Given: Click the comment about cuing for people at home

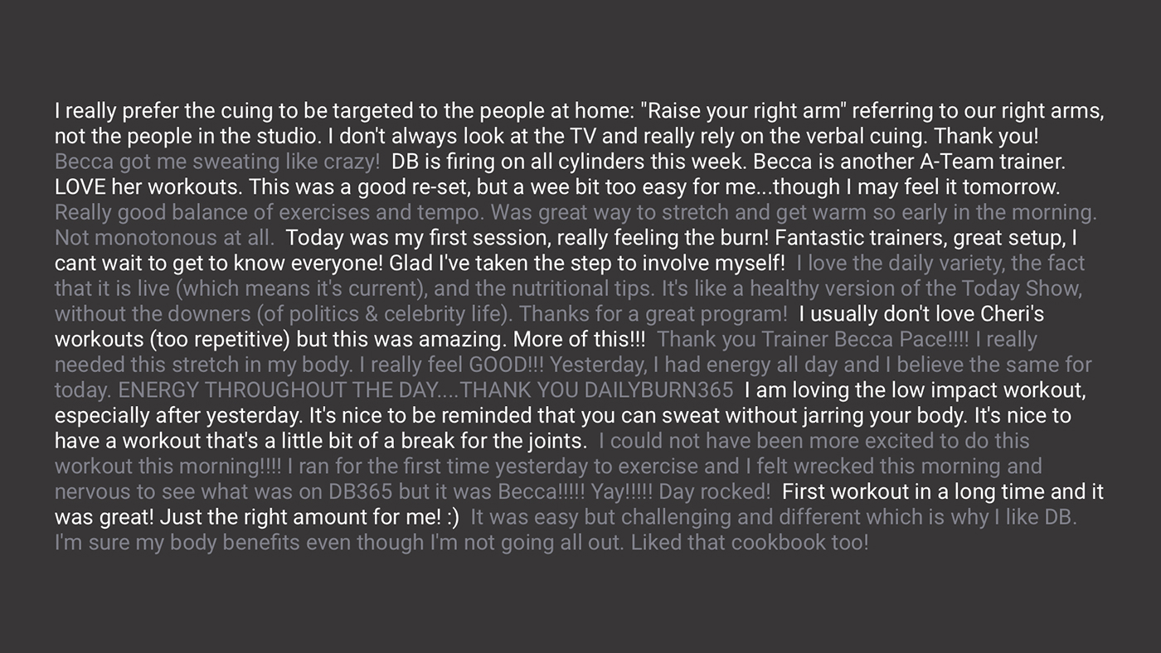Looking at the screenshot, I should click(580, 123).
